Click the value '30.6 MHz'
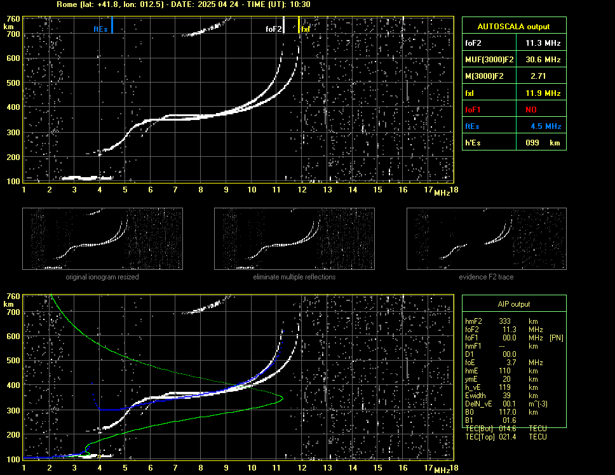This screenshot has width=615, height=475. point(543,60)
